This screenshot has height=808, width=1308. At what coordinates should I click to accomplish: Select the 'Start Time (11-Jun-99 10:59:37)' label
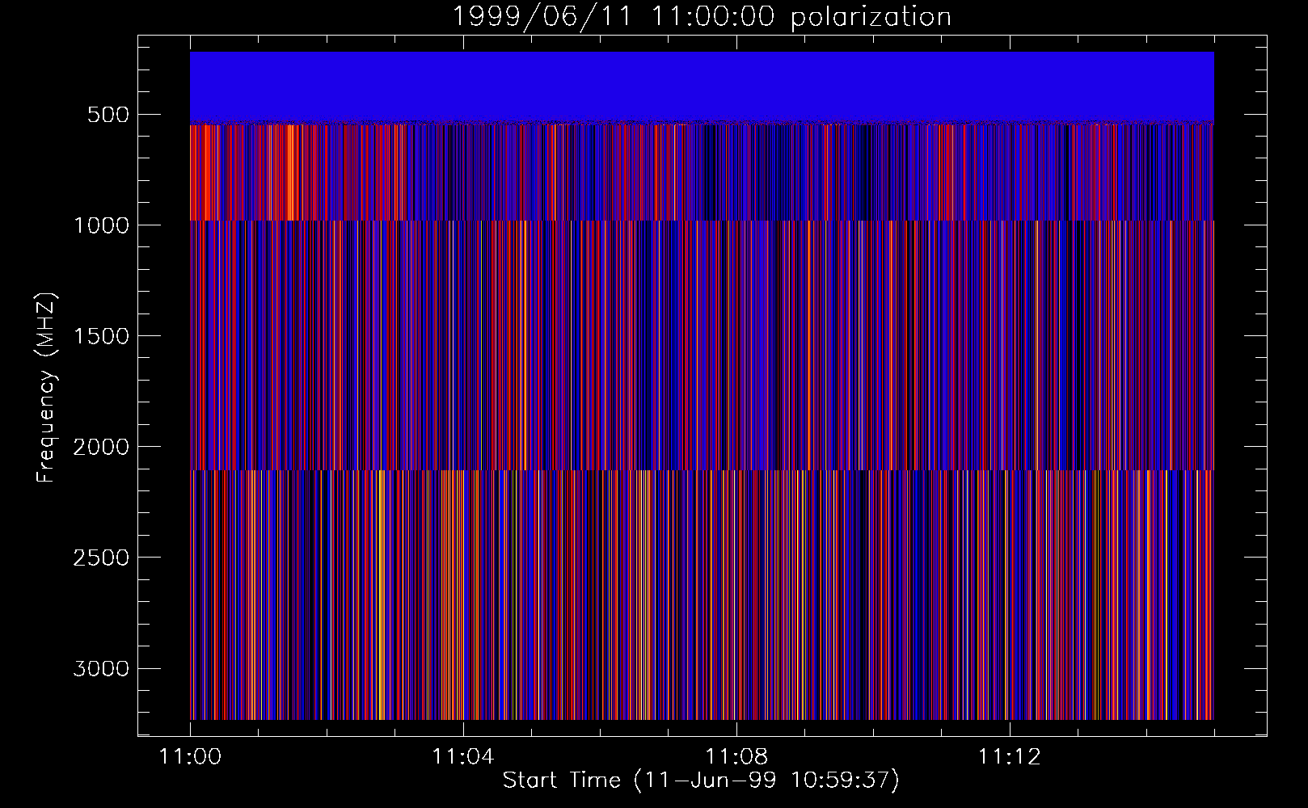[x=701, y=781]
